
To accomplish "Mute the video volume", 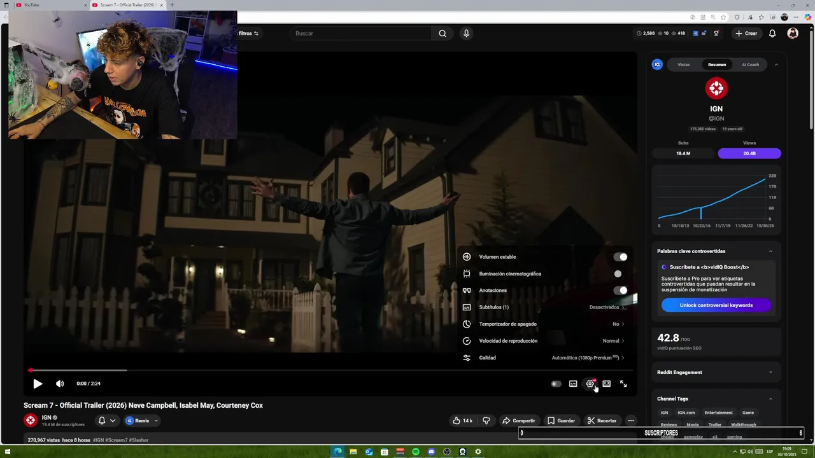I will click(x=60, y=384).
